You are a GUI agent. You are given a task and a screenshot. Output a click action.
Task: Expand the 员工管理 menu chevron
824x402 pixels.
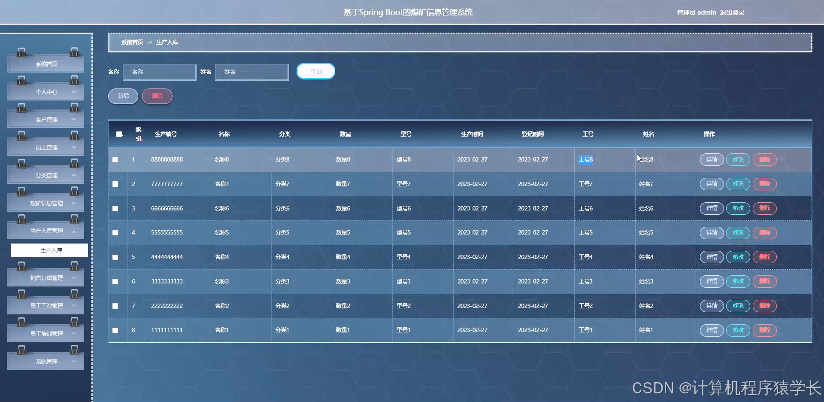[x=74, y=147]
